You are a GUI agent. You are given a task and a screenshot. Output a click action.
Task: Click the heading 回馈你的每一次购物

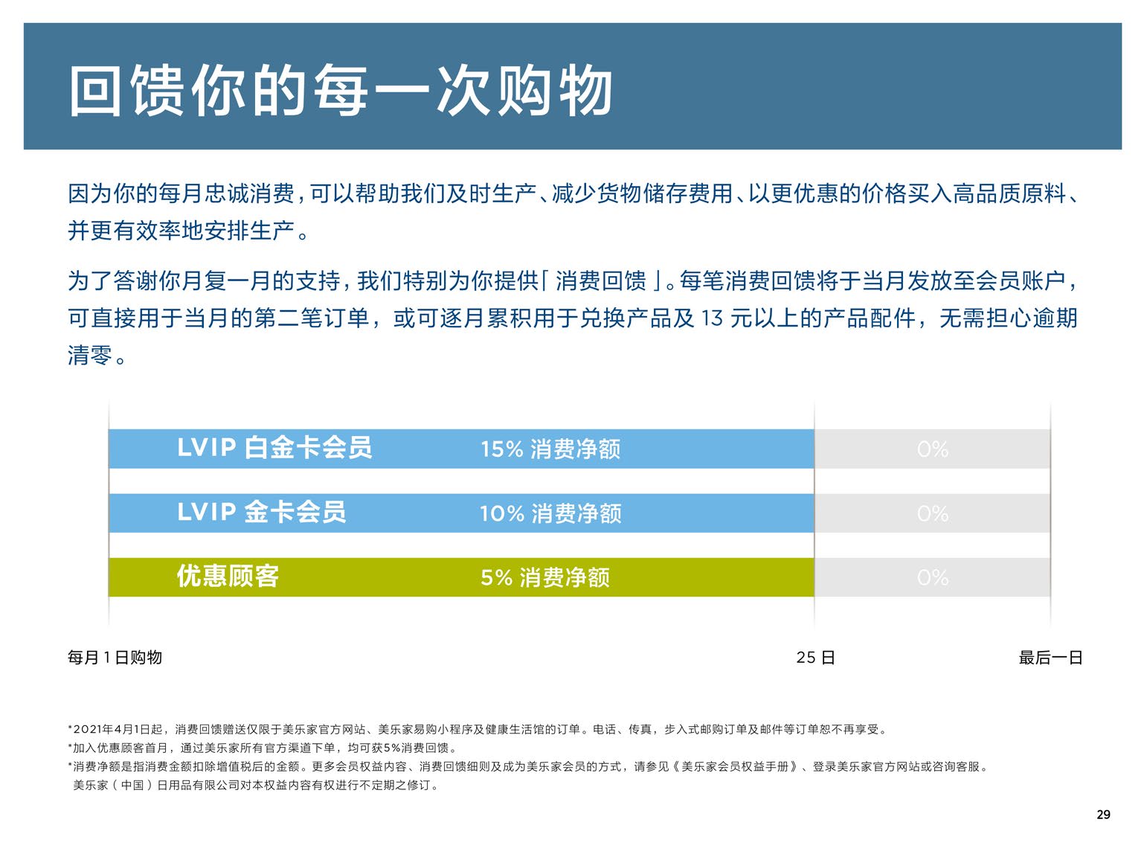[x=341, y=90]
